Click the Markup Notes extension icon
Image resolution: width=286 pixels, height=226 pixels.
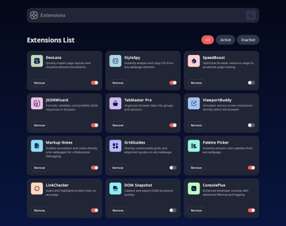pyautogui.click(x=37, y=146)
